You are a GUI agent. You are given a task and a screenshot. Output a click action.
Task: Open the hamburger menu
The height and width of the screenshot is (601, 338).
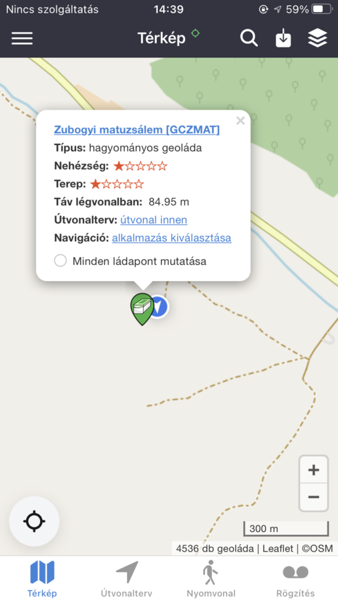click(x=22, y=38)
